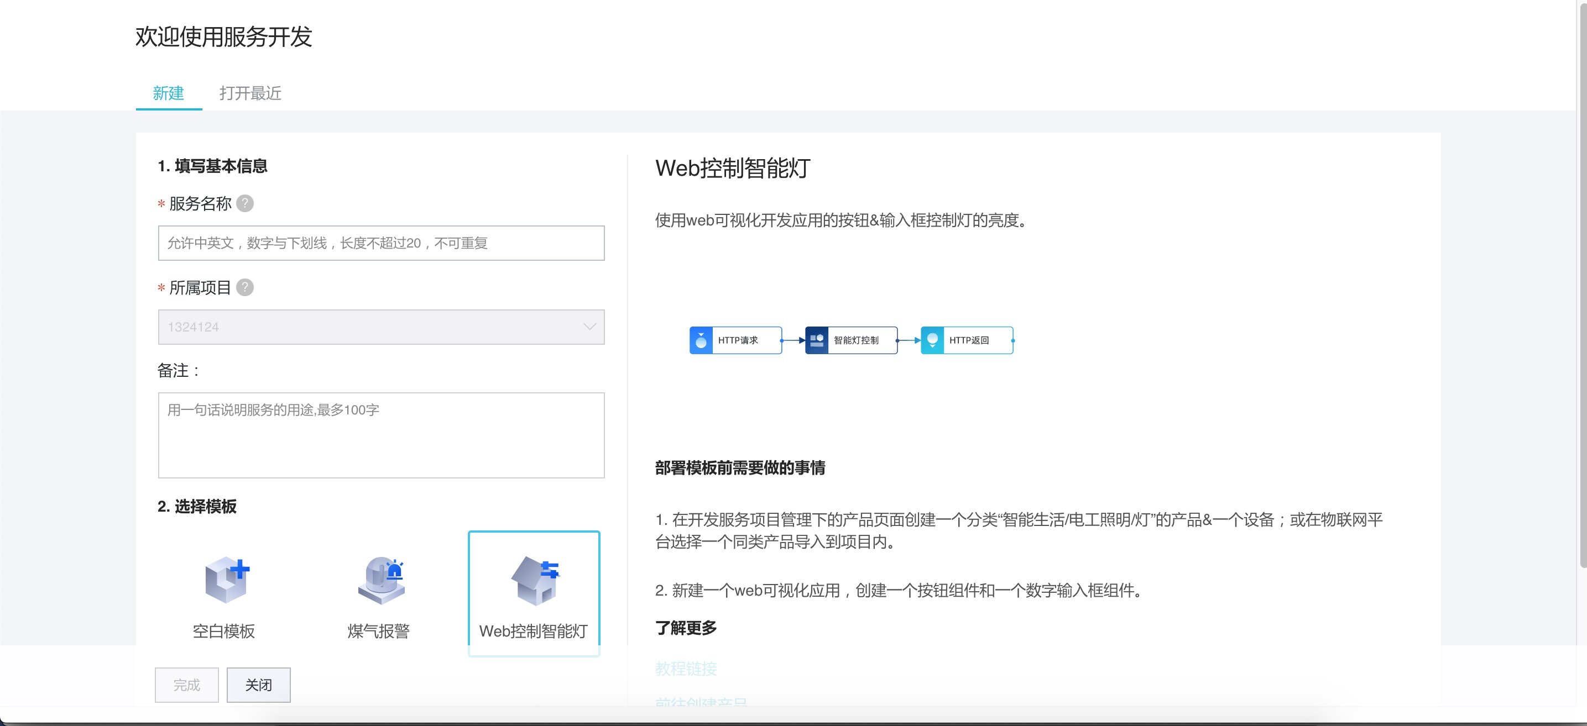Click the 完成 button

tap(187, 685)
